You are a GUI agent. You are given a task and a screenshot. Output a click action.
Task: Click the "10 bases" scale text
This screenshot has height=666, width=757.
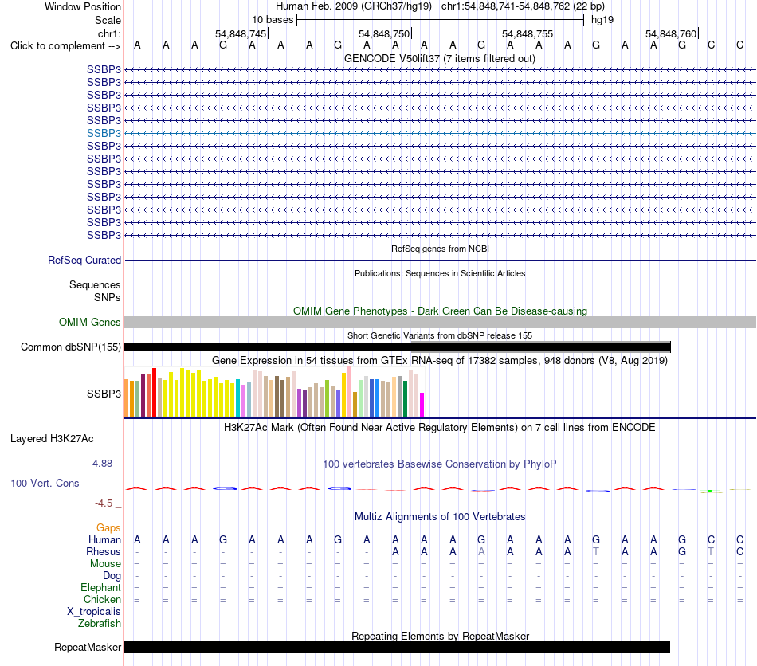coord(273,20)
